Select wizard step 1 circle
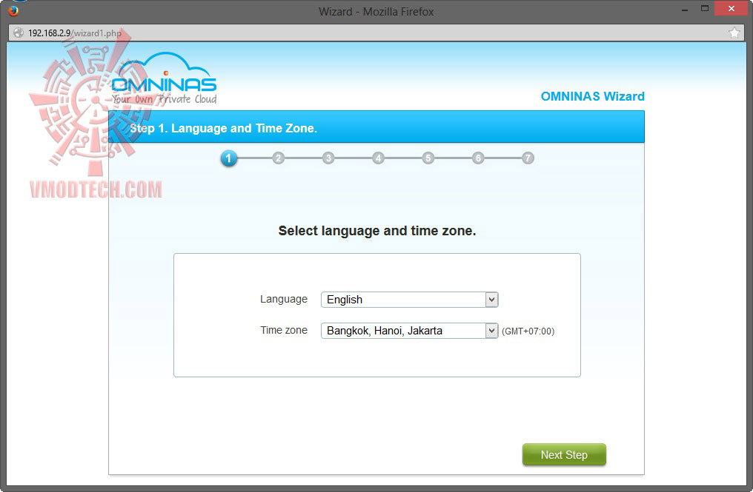753x492 pixels. click(228, 158)
